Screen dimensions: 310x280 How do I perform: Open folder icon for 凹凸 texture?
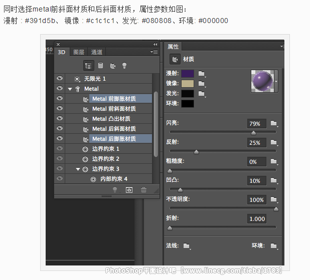pos(274,180)
